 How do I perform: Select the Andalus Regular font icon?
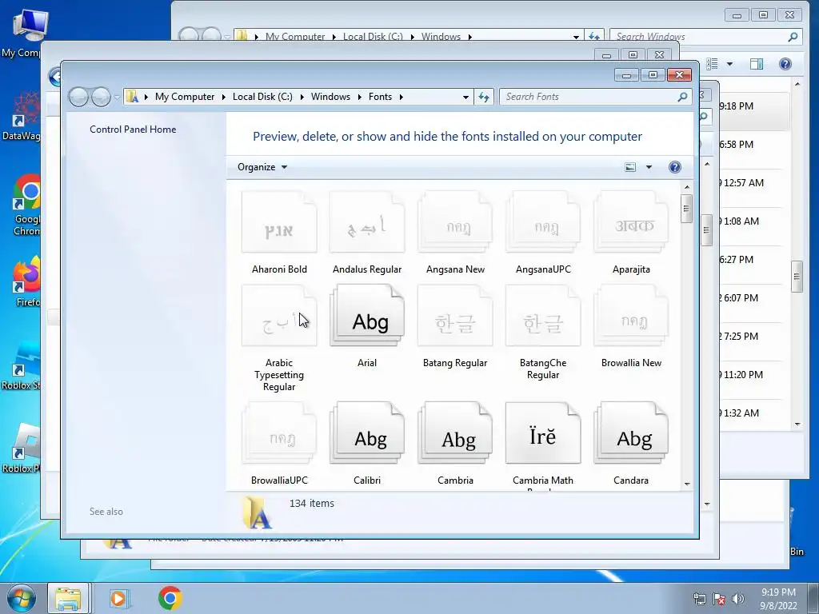point(366,222)
